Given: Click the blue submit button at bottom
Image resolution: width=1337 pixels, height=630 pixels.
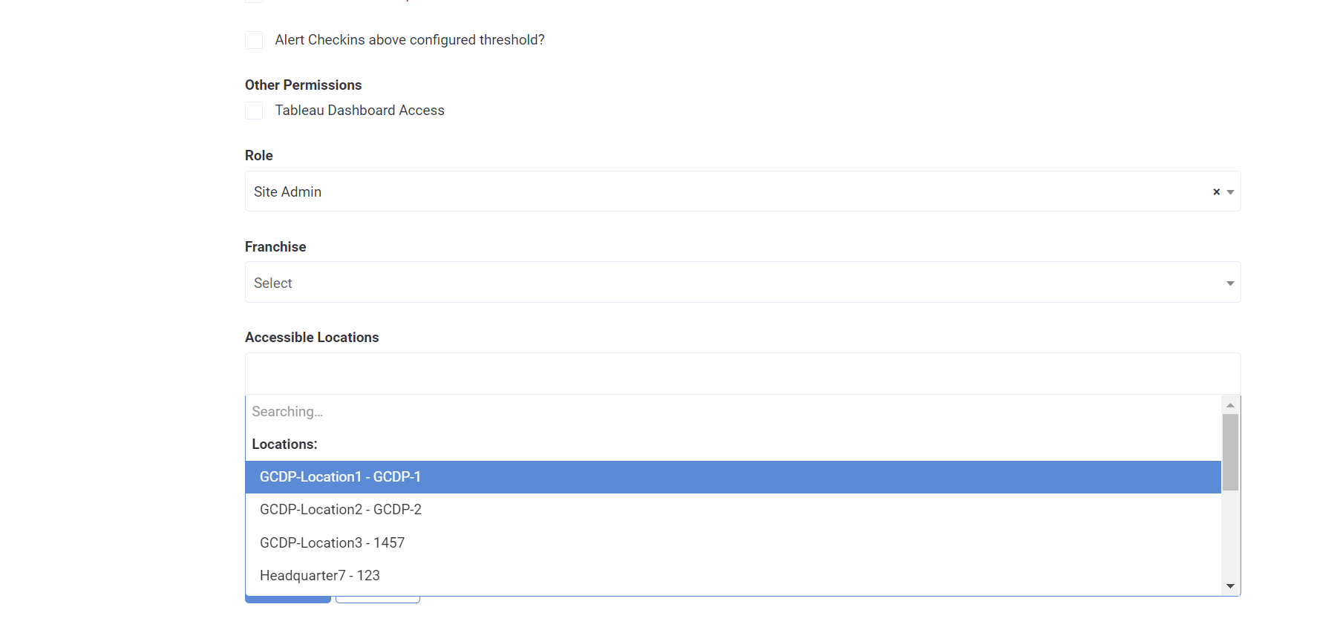Looking at the screenshot, I should (x=287, y=598).
